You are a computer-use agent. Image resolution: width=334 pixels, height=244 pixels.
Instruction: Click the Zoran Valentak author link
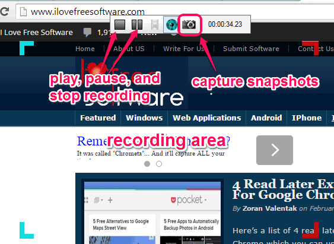269,208
